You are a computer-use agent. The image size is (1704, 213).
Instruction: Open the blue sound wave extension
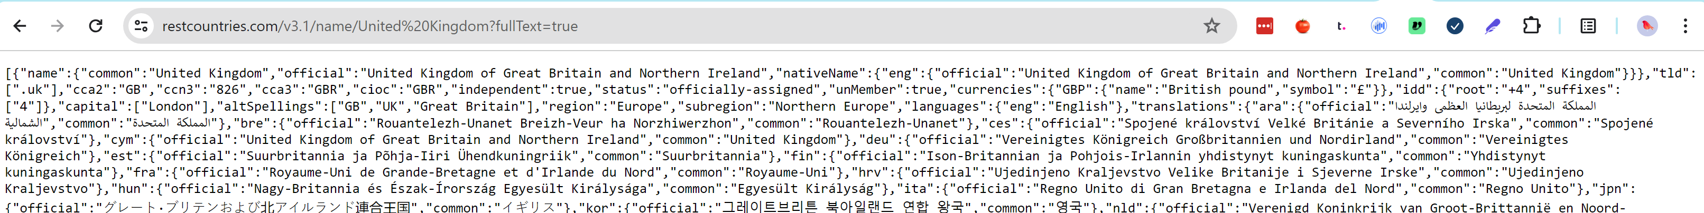[1378, 26]
